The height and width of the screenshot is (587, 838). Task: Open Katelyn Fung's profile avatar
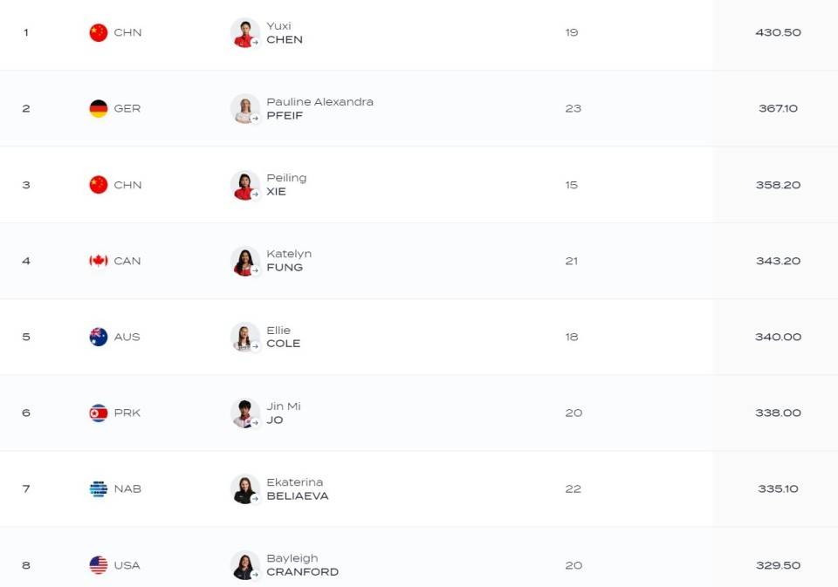244,261
